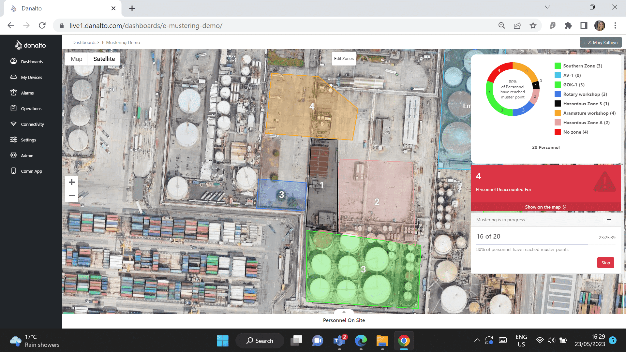Screen dimensions: 626x352
Task: Open the Mary Kathryn user menu
Action: point(601,42)
